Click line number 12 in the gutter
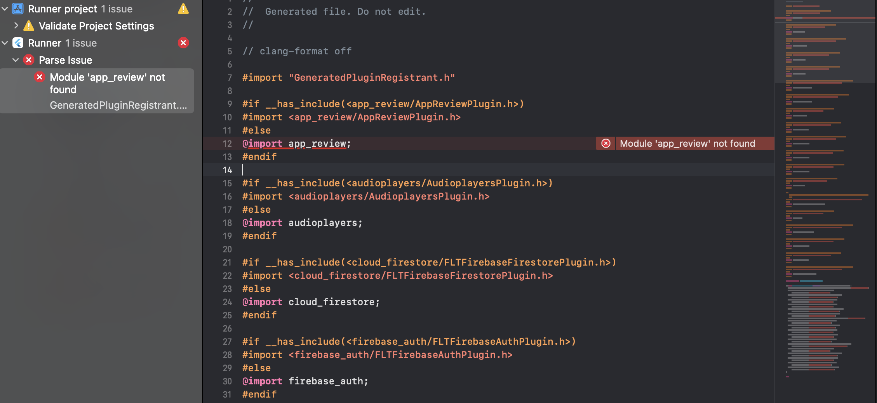 (227, 144)
